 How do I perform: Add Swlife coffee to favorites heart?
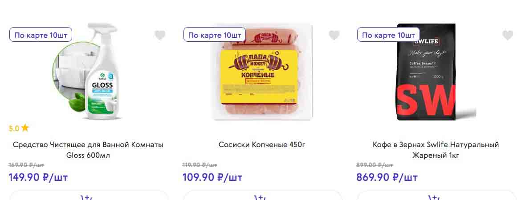[507, 35]
